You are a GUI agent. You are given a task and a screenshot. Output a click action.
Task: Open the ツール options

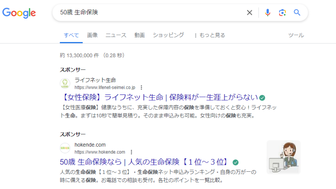click(x=296, y=35)
